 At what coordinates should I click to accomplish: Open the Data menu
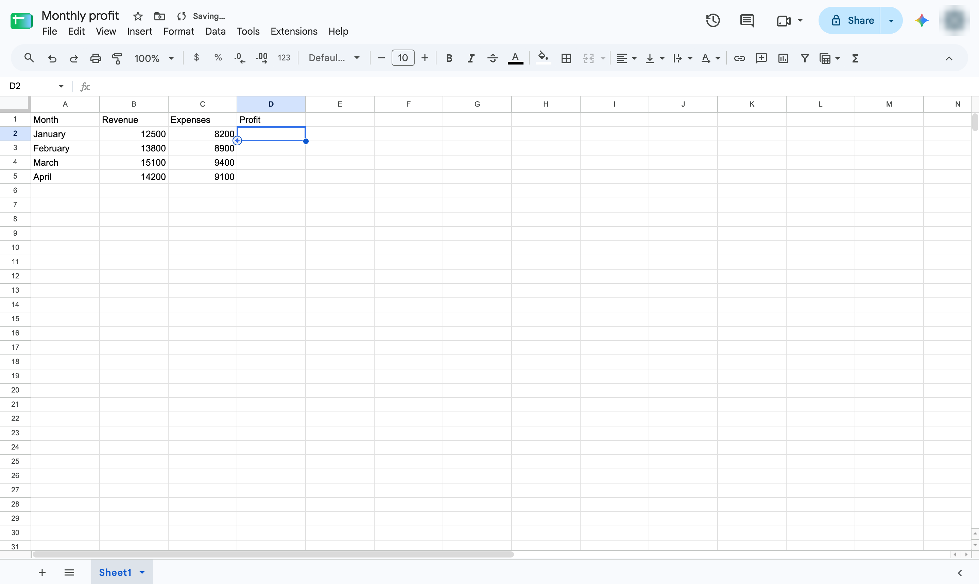(215, 31)
